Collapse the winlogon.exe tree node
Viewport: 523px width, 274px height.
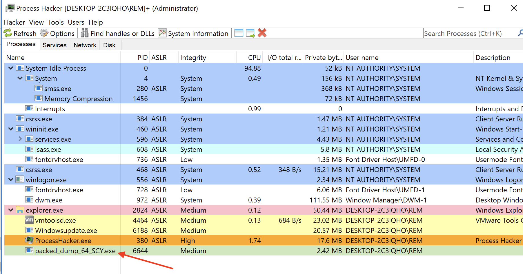[11, 180]
